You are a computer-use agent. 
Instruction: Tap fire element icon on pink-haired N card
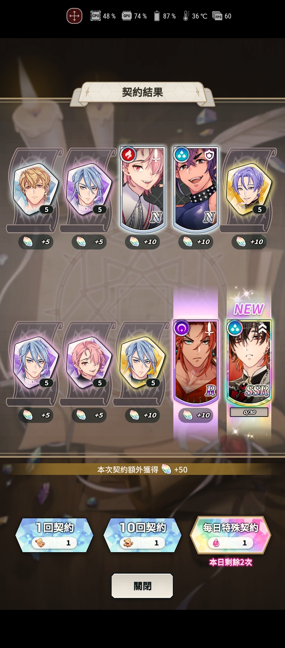(128, 155)
